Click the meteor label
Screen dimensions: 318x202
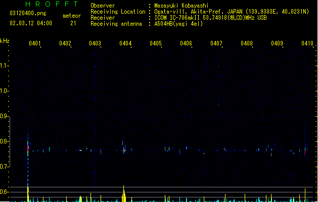point(72,16)
